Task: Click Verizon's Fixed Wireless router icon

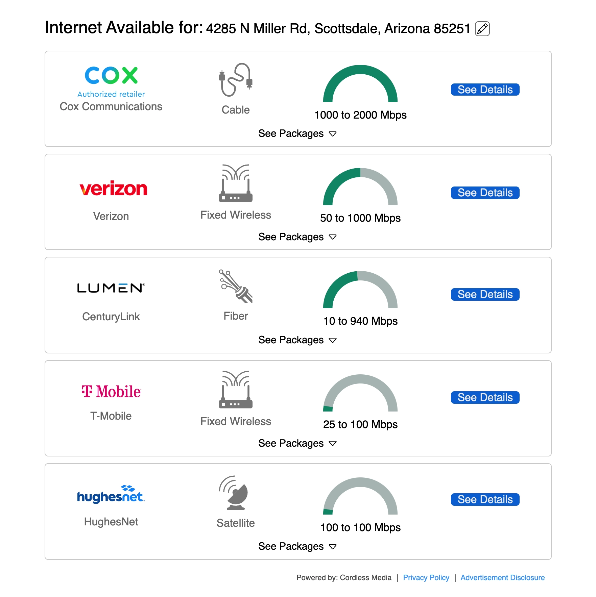Action: pyautogui.click(x=236, y=183)
